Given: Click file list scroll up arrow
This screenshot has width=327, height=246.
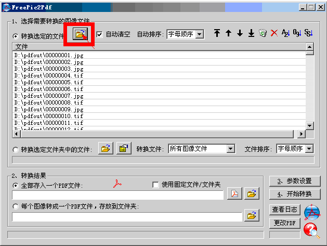Looking at the screenshot, I should point(309,47).
